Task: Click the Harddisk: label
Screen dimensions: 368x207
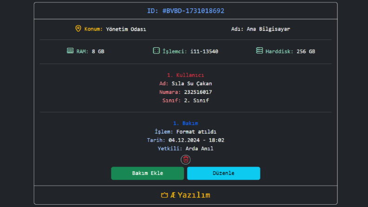Action: pos(279,52)
